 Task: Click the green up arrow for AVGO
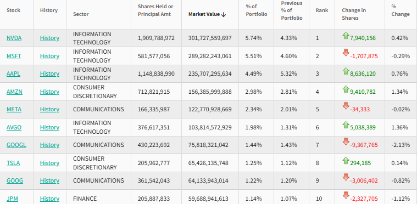[346, 125]
